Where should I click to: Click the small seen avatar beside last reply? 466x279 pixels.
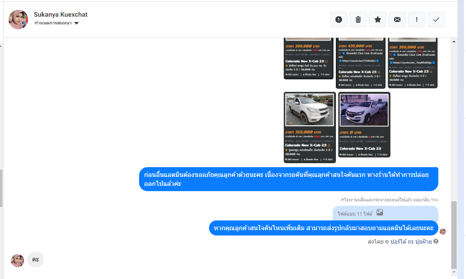tap(442, 231)
